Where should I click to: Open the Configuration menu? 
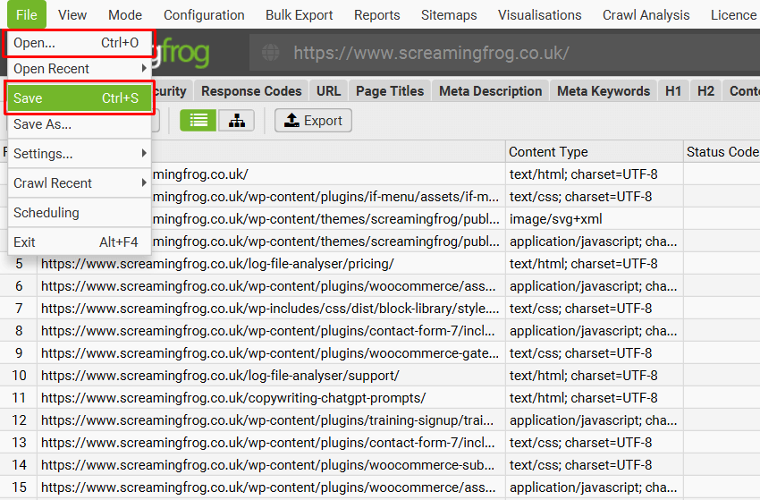coord(204,15)
